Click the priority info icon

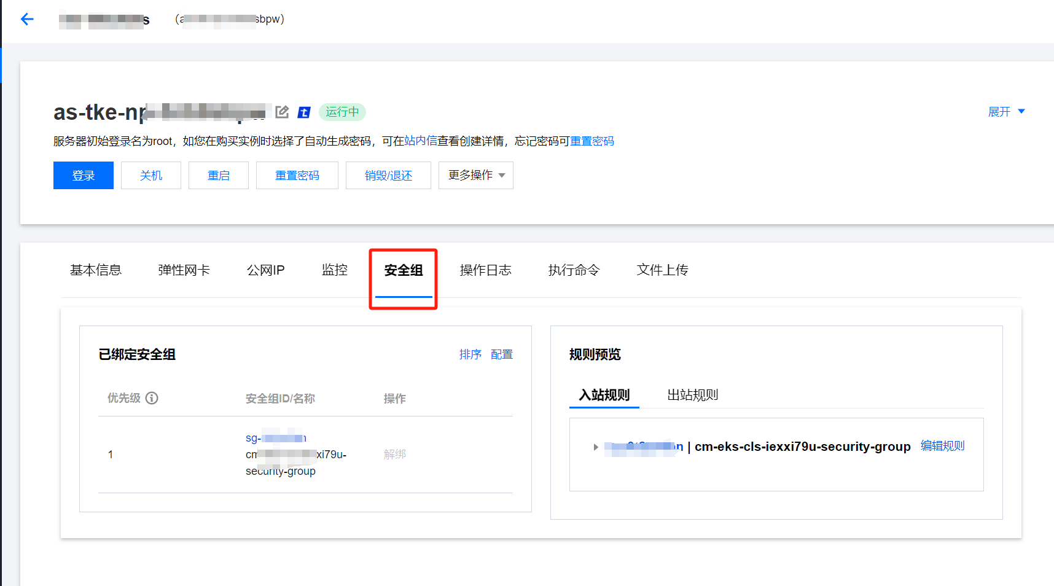[152, 398]
